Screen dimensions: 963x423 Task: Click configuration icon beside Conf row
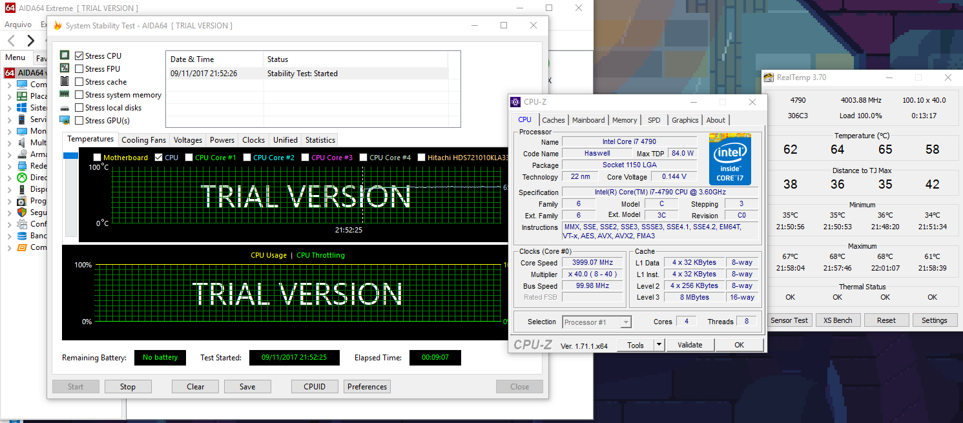(22, 224)
